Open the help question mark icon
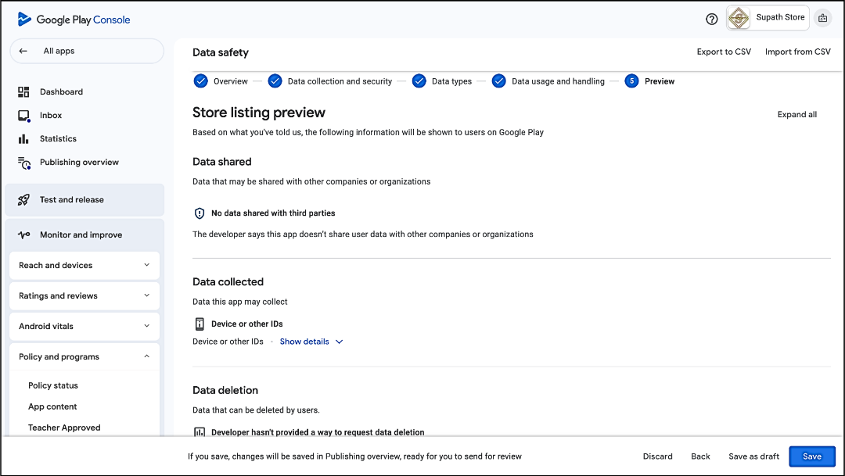 711,19
